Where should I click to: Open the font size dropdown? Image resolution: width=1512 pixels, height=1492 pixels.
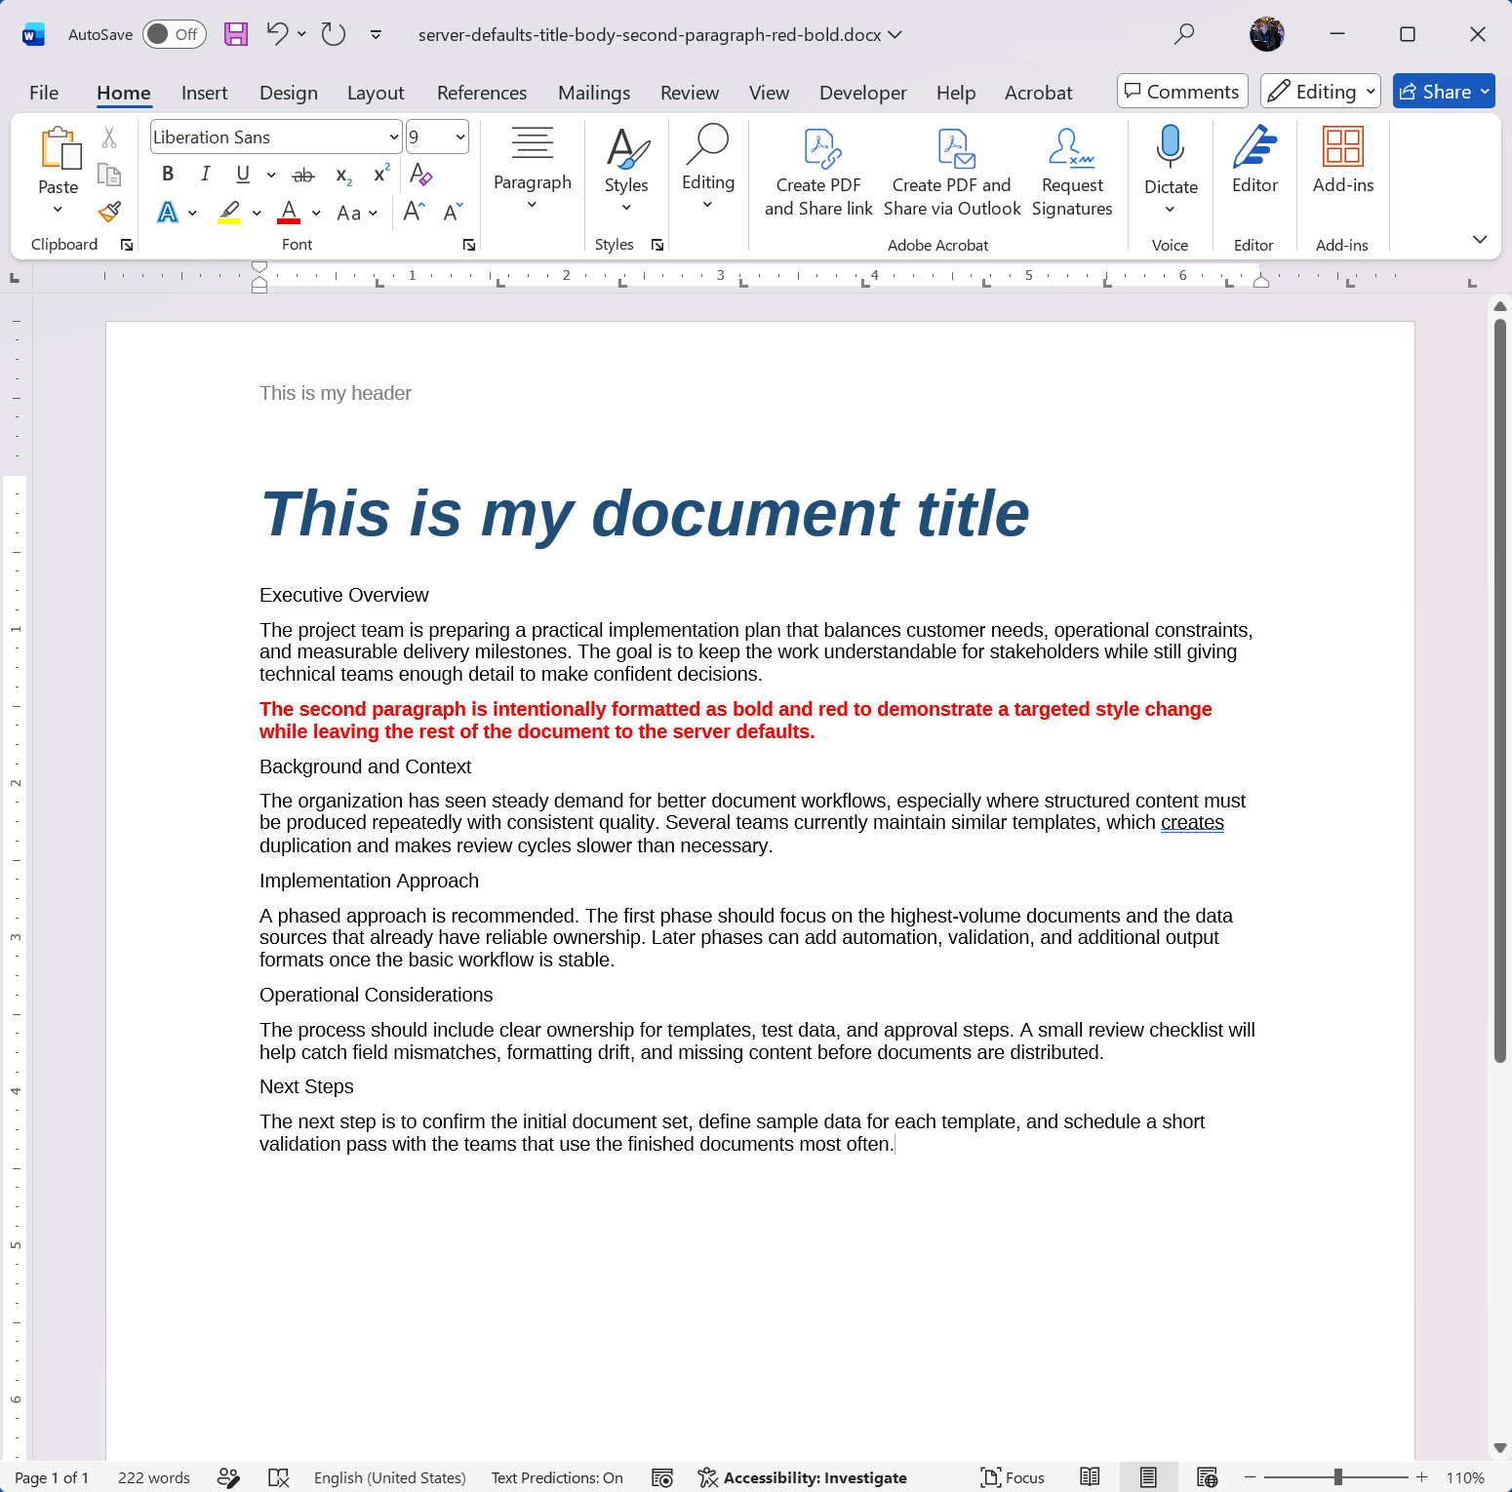click(460, 137)
